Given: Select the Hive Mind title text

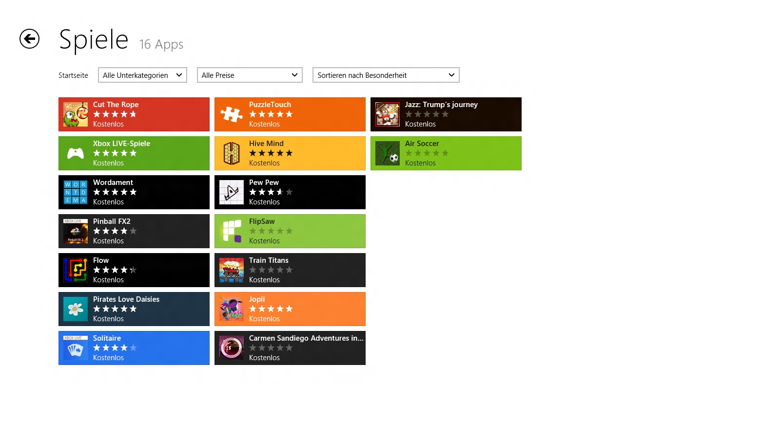Looking at the screenshot, I should click(266, 144).
